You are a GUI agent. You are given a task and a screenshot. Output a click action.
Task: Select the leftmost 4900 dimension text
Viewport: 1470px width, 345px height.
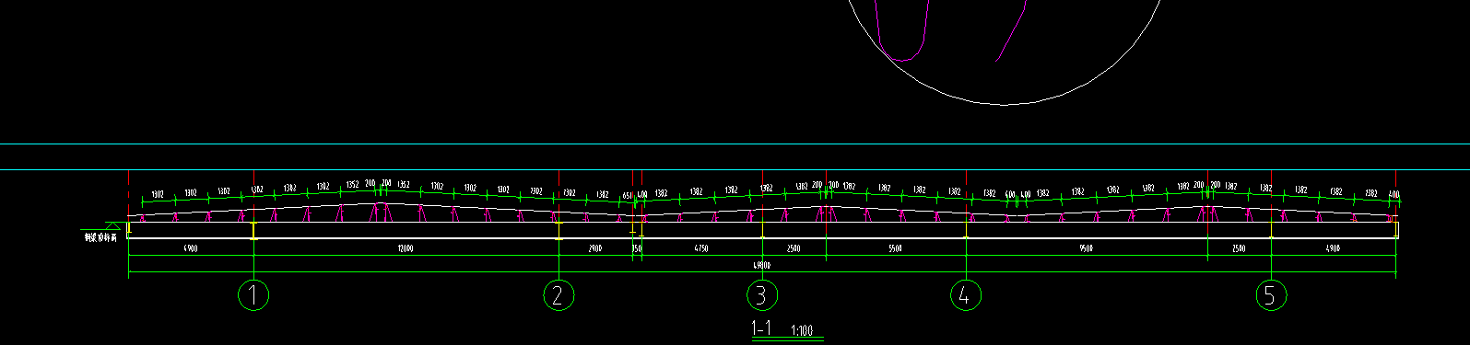click(x=191, y=248)
